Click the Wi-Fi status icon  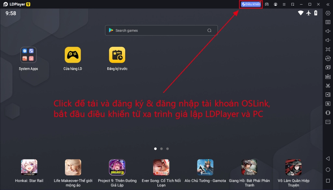click(x=300, y=13)
